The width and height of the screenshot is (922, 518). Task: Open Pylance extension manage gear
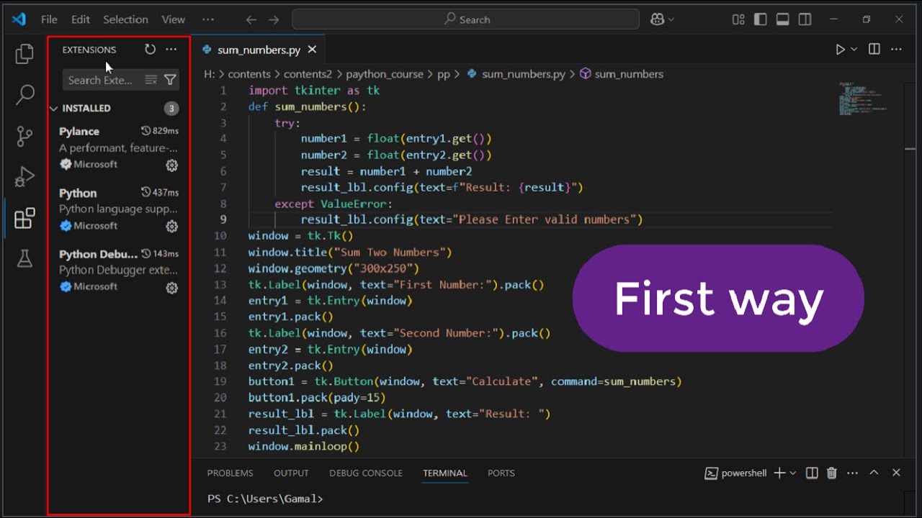[171, 165]
